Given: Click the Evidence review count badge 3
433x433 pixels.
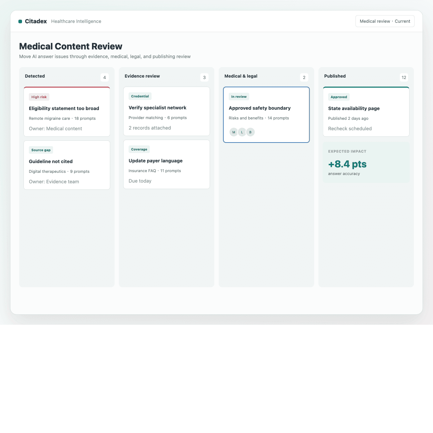Looking at the screenshot, I should [x=204, y=78].
